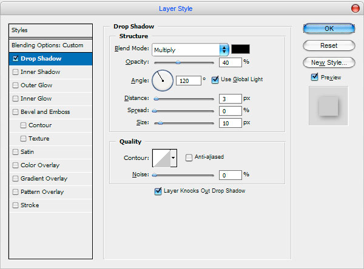
Task: Toggle Use Global Light checkbox
Action: pos(215,80)
